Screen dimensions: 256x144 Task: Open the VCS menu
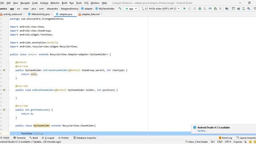(x=86, y=3)
